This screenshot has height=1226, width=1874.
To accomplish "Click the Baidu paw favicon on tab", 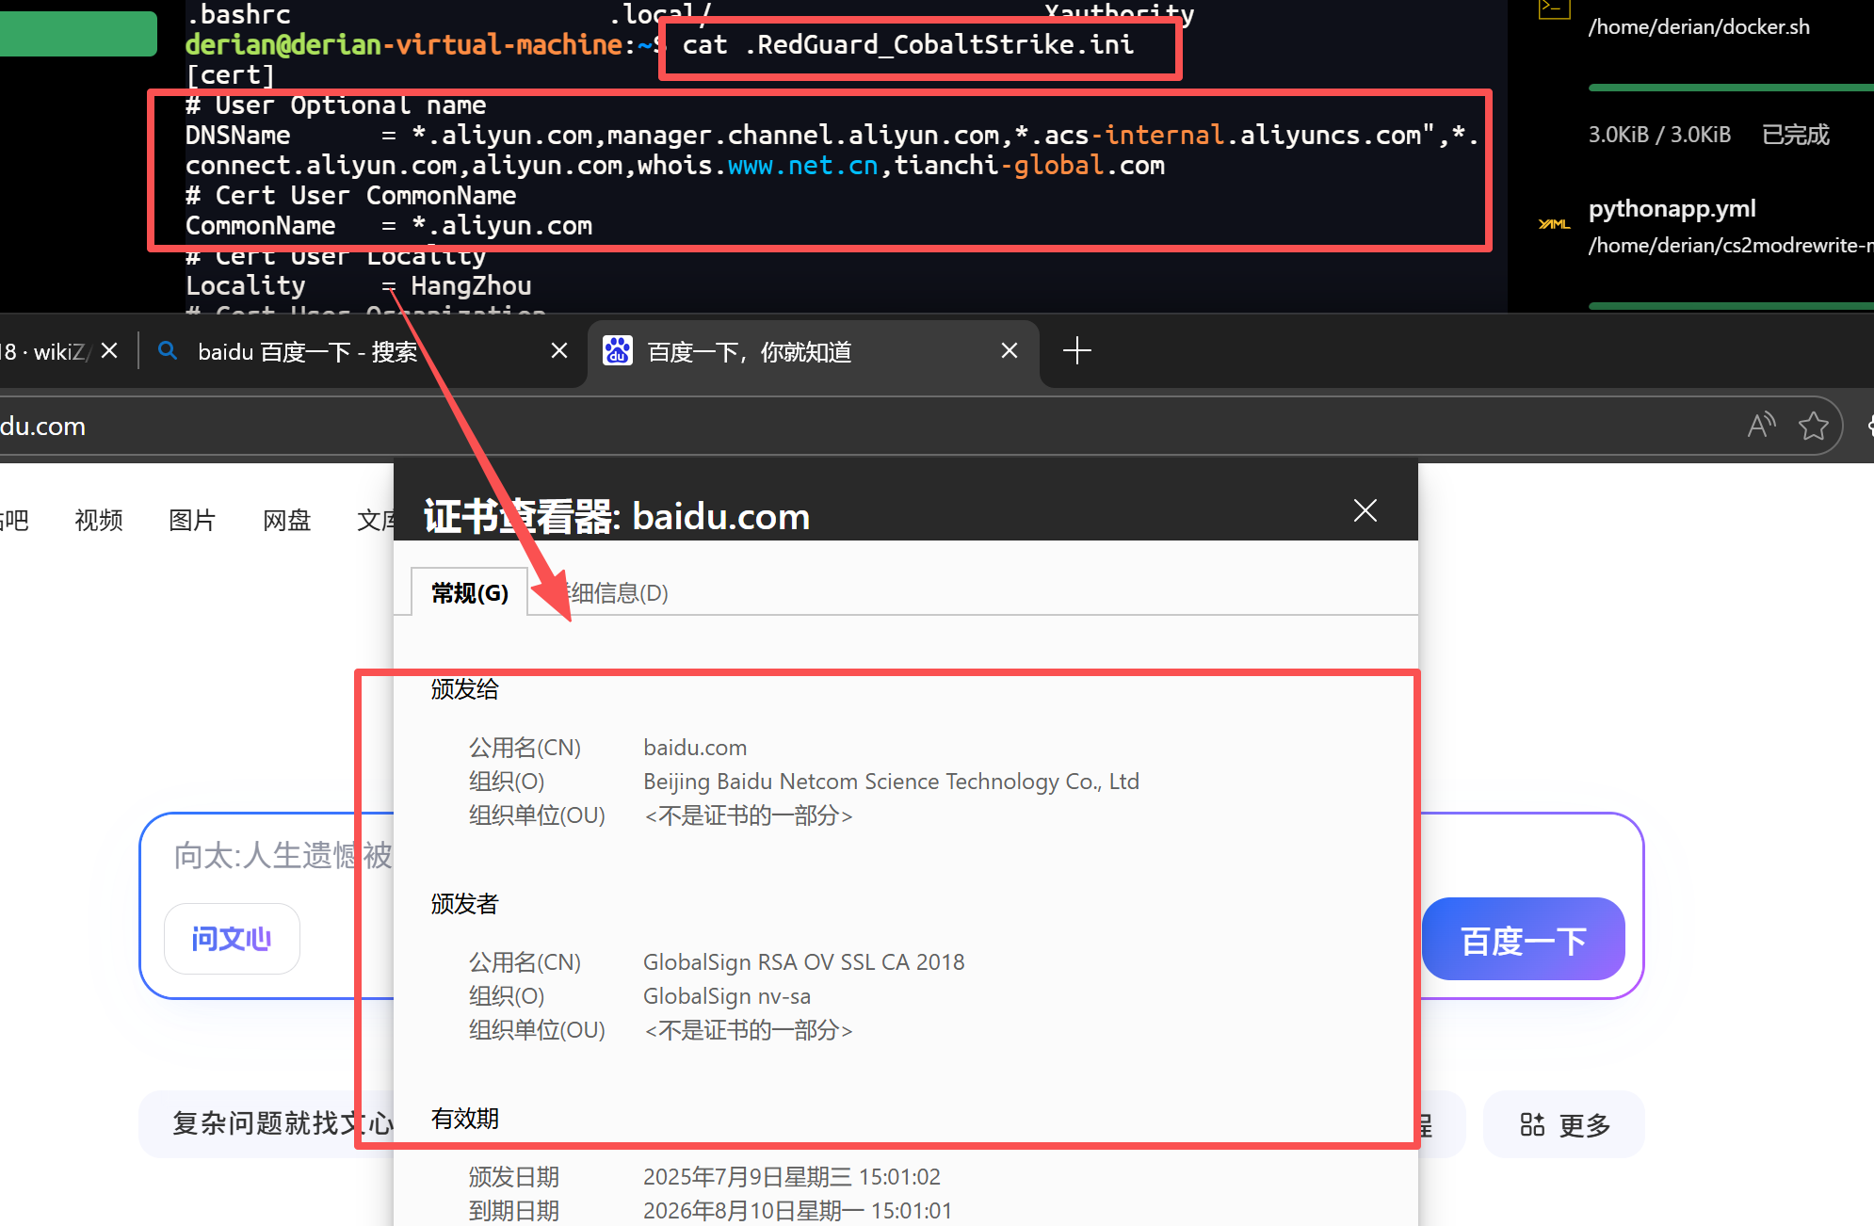I will 618,351.
